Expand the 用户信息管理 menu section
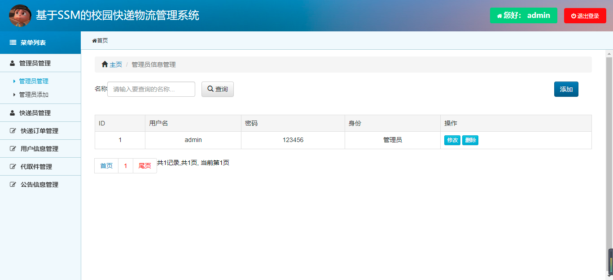 (40, 149)
